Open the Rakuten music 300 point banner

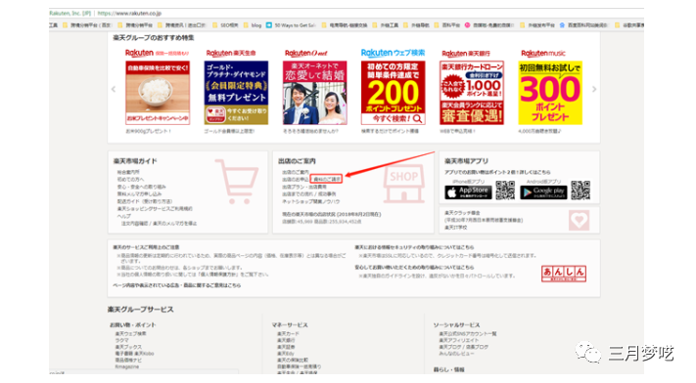[550, 93]
